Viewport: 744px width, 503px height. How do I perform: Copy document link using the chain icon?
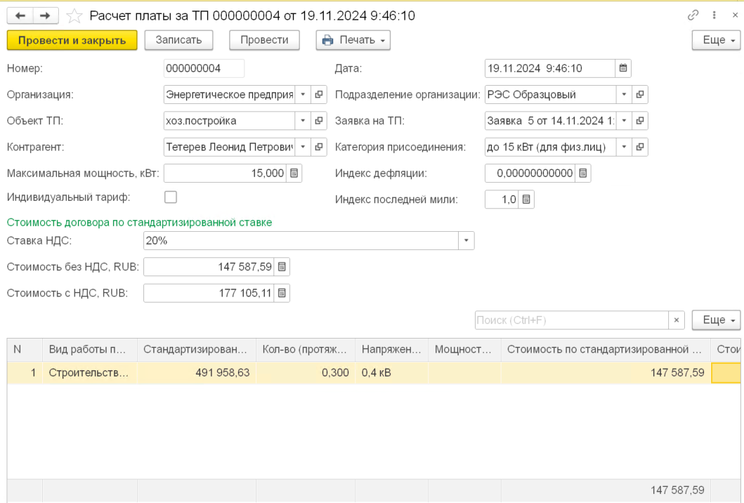click(693, 15)
